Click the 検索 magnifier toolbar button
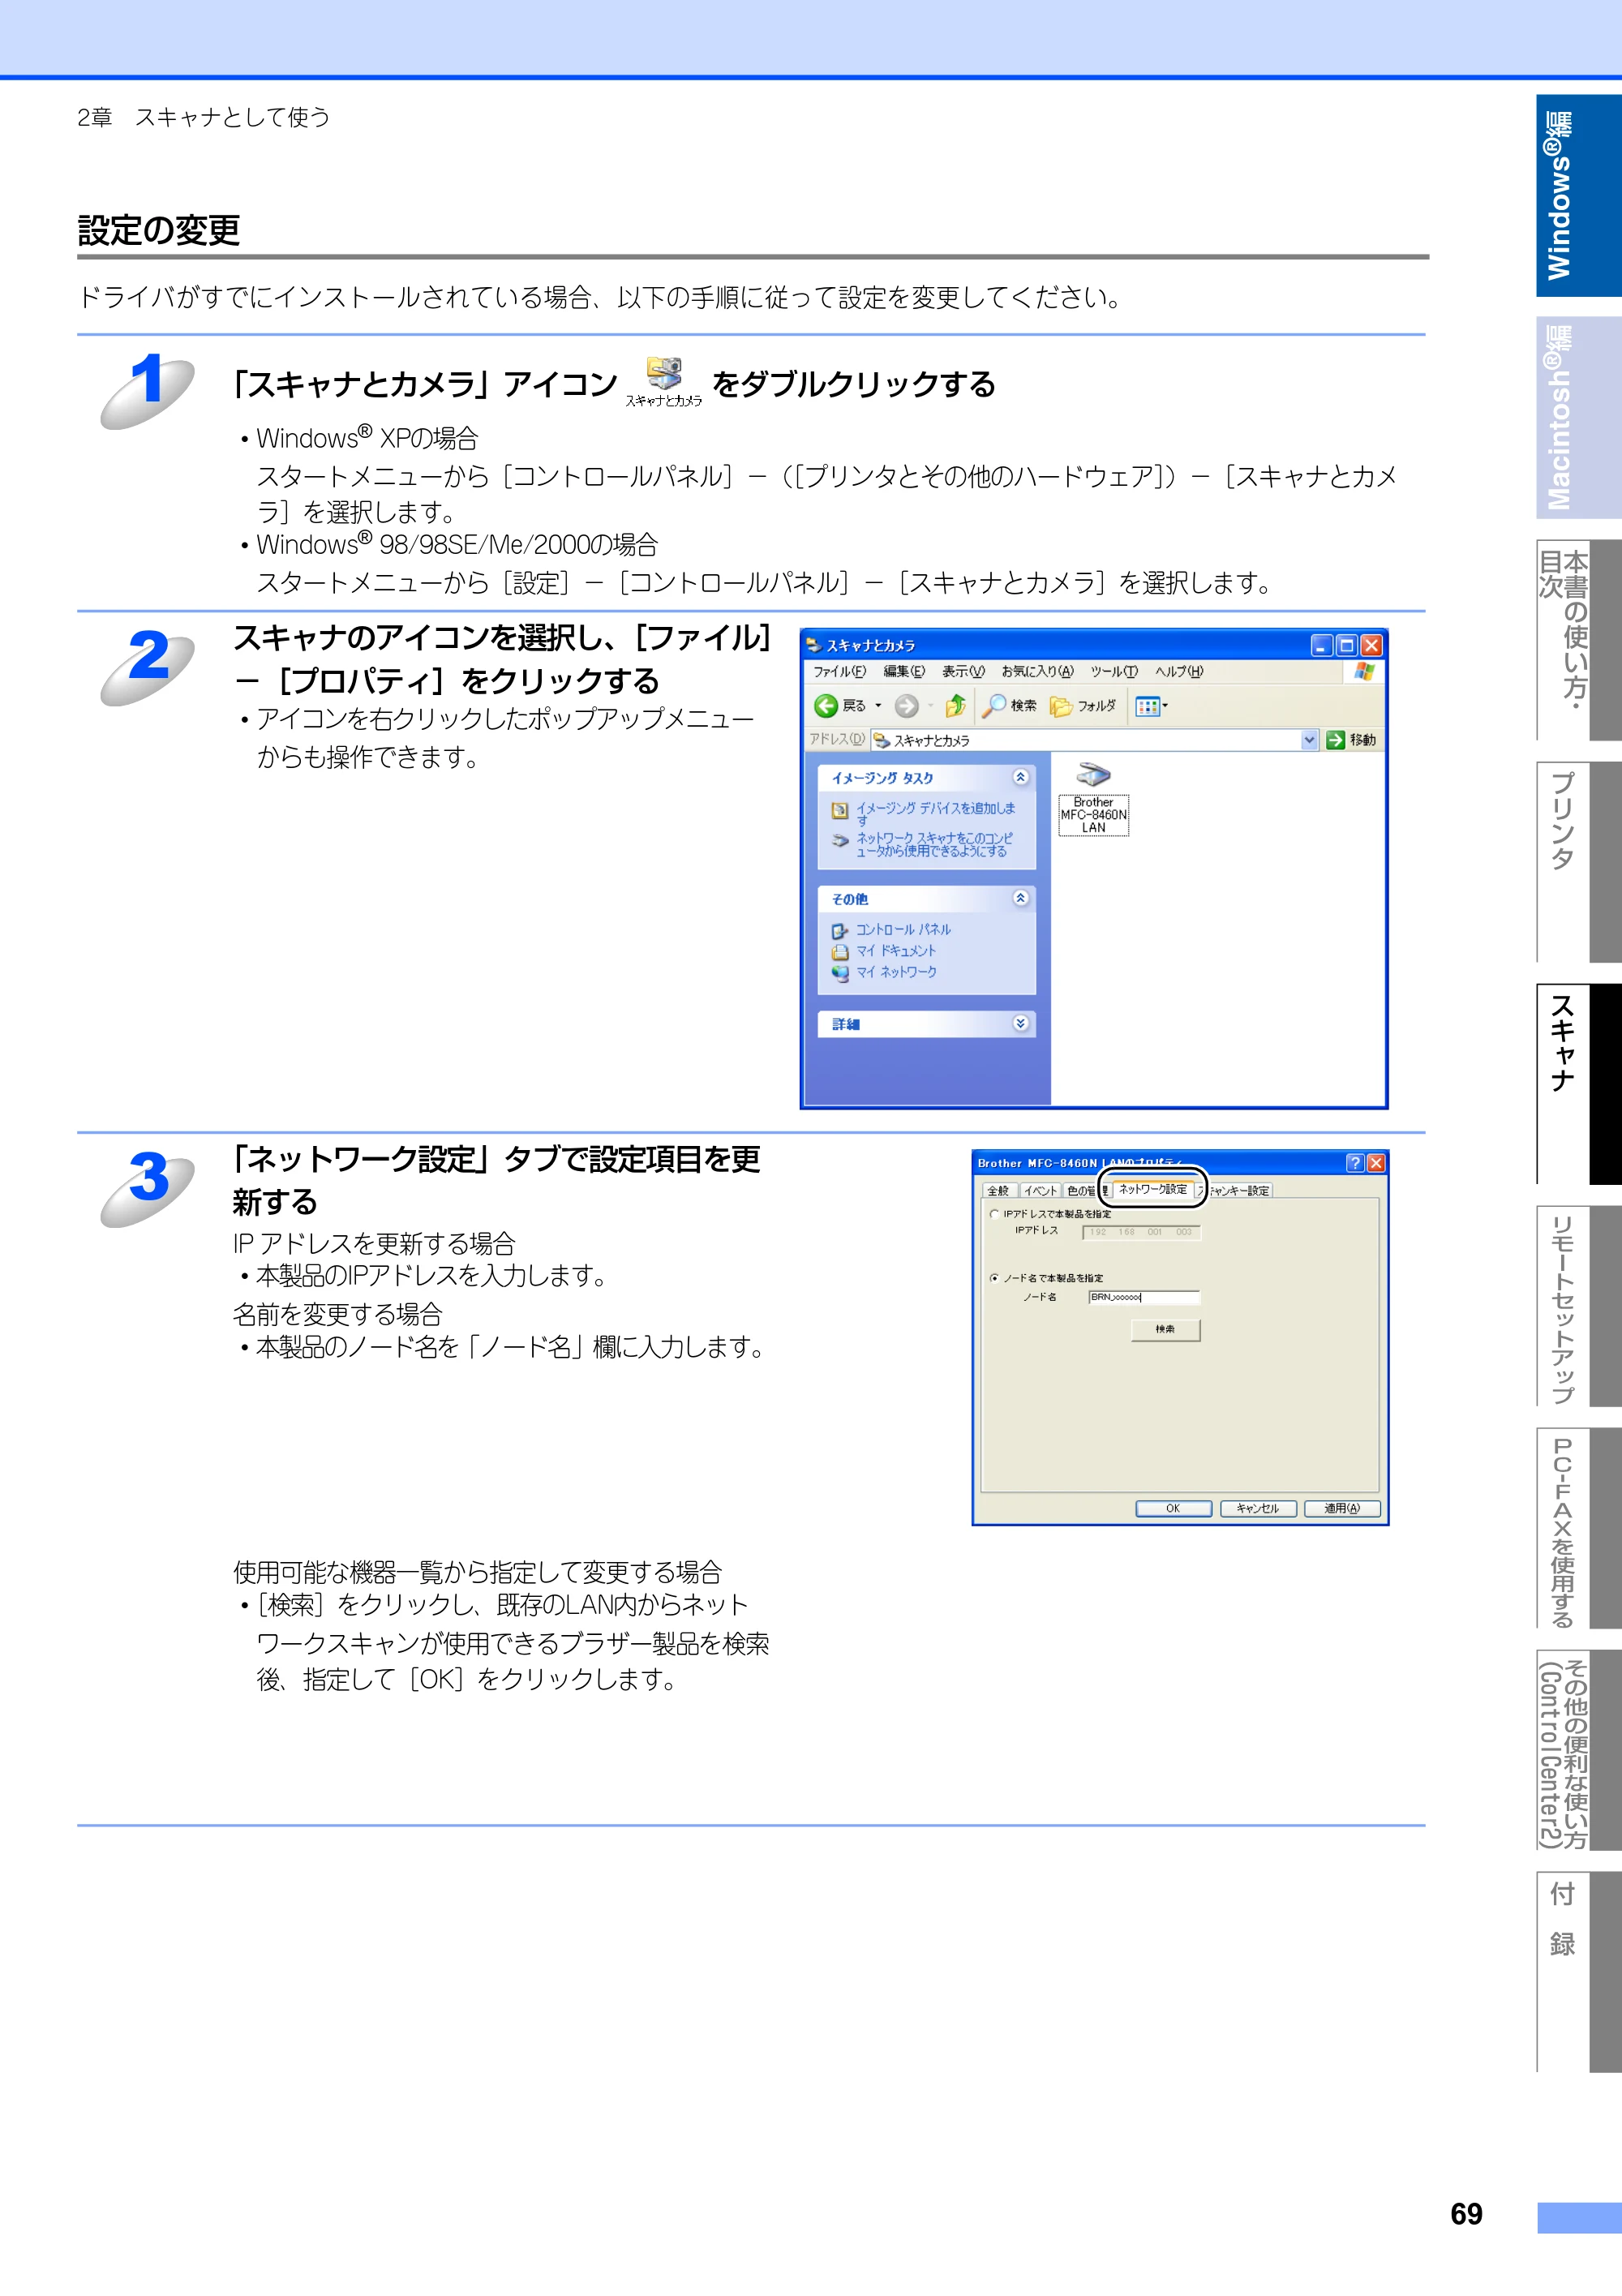The height and width of the screenshot is (2296, 1622). pos(1009,706)
